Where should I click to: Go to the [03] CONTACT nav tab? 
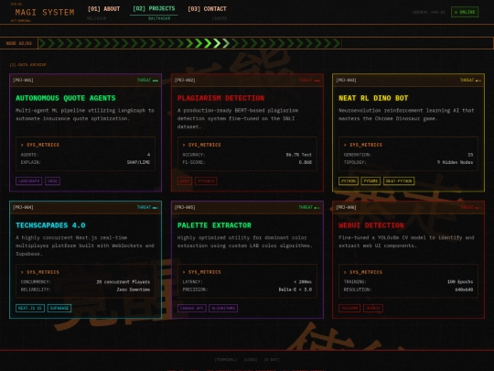(x=207, y=9)
